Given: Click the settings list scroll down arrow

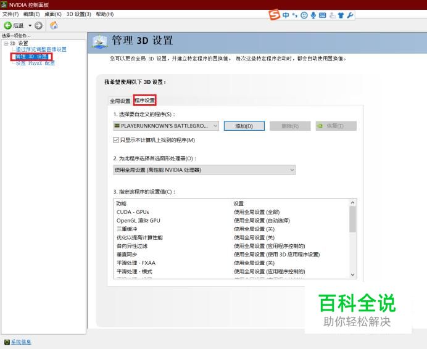Looking at the screenshot, I should point(353,274).
